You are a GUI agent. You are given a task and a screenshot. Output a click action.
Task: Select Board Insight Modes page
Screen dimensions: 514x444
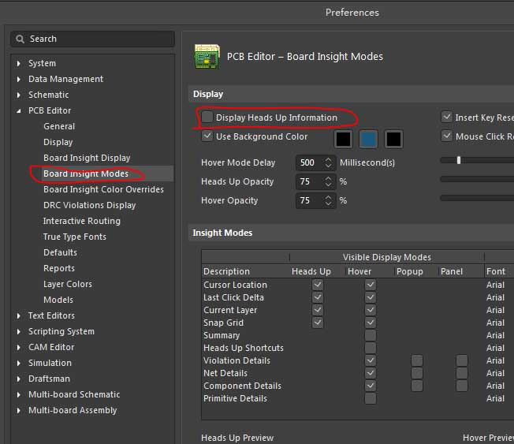pyautogui.click(x=85, y=173)
